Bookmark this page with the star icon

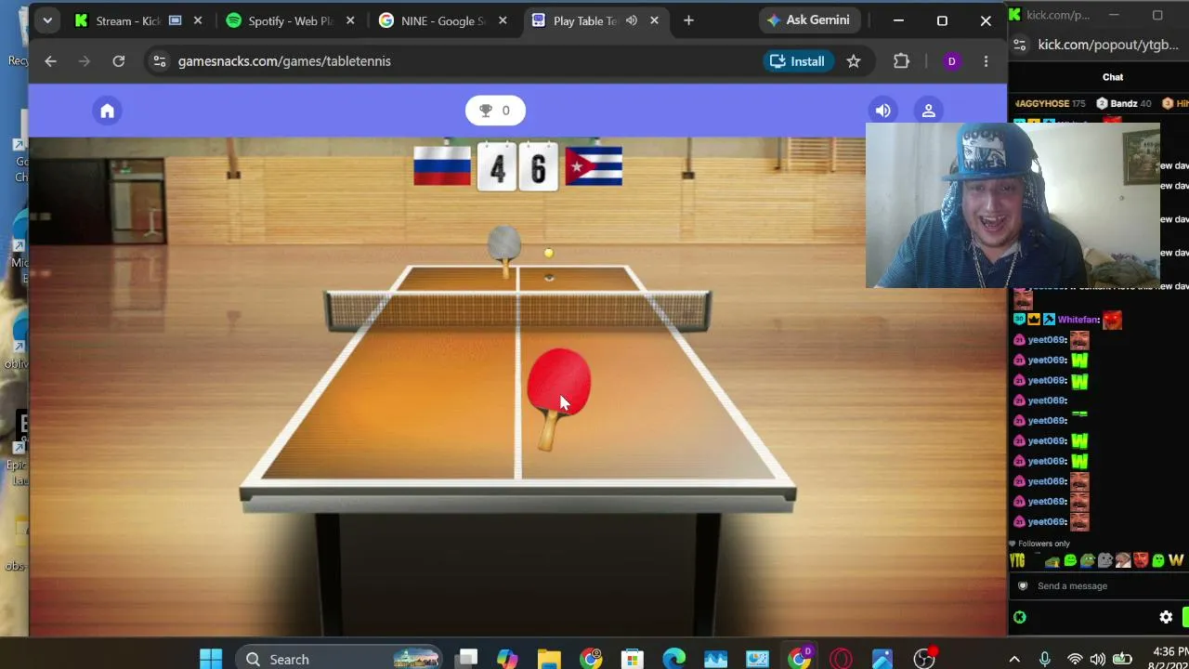854,61
